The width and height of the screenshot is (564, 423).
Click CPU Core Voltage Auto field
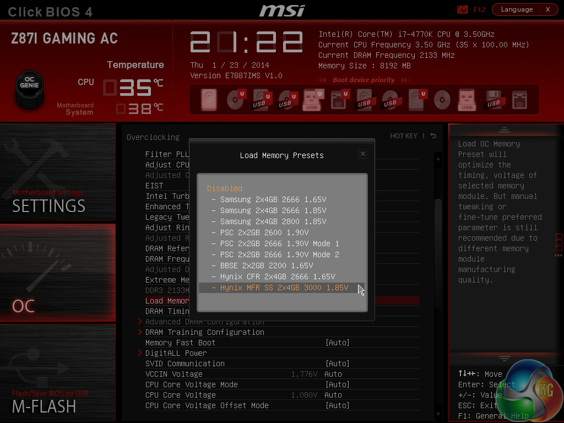point(333,394)
